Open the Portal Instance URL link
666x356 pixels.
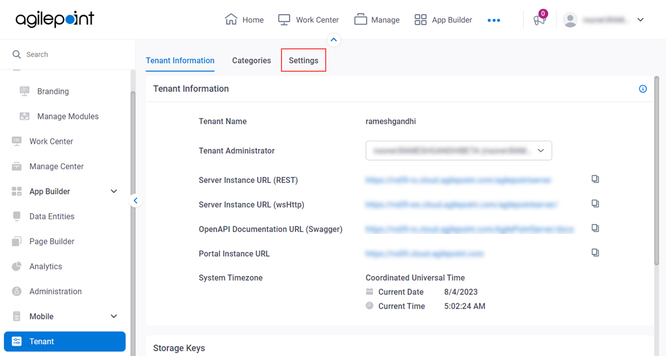click(x=425, y=254)
